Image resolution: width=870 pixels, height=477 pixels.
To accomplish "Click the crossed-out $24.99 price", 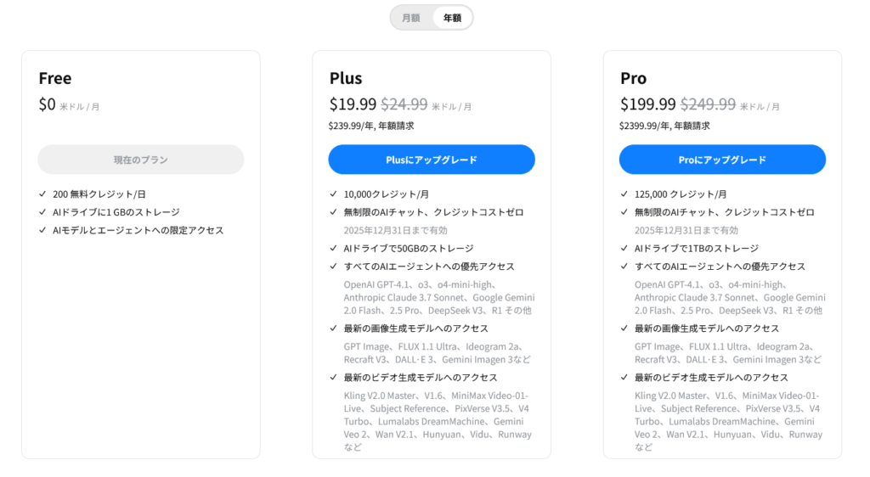I will (x=404, y=104).
